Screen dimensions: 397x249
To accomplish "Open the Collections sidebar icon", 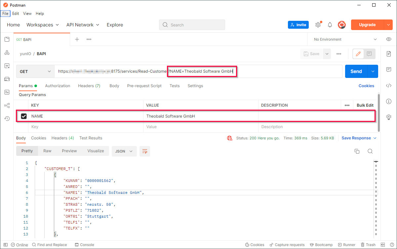I will (x=7, y=39).
